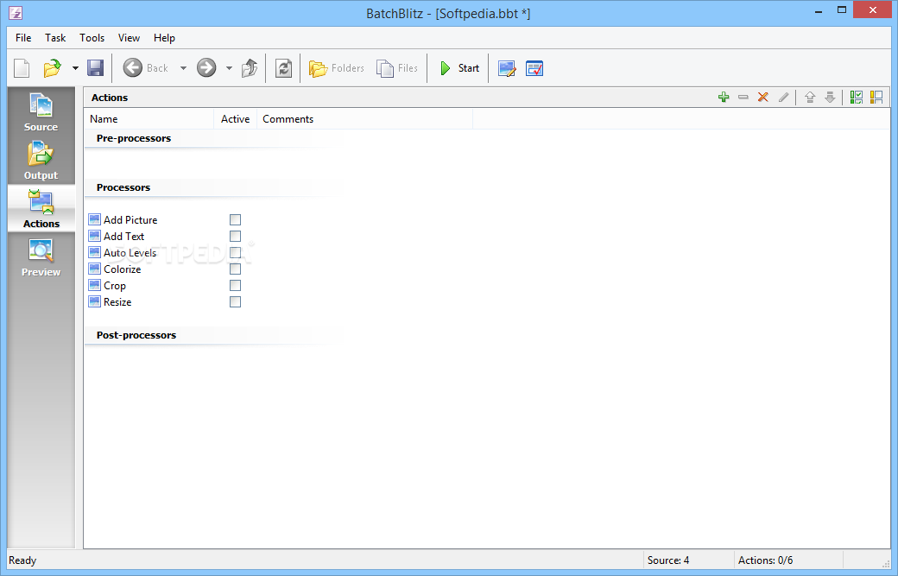
Task: Click the Refresh toolbar icon
Action: [283, 68]
